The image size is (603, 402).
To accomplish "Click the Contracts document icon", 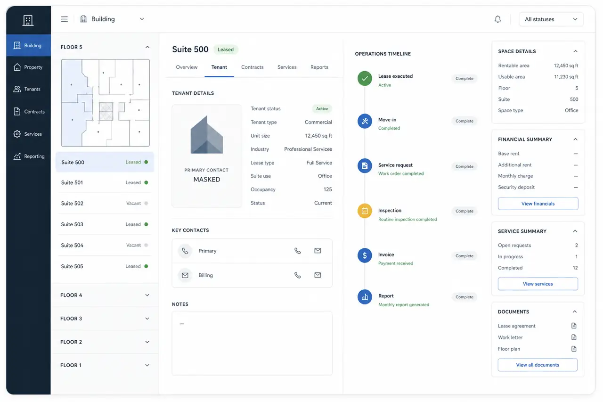I will 17,112.
